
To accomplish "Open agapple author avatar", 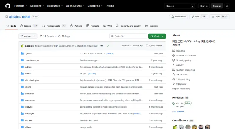I will [x=22, y=46].
